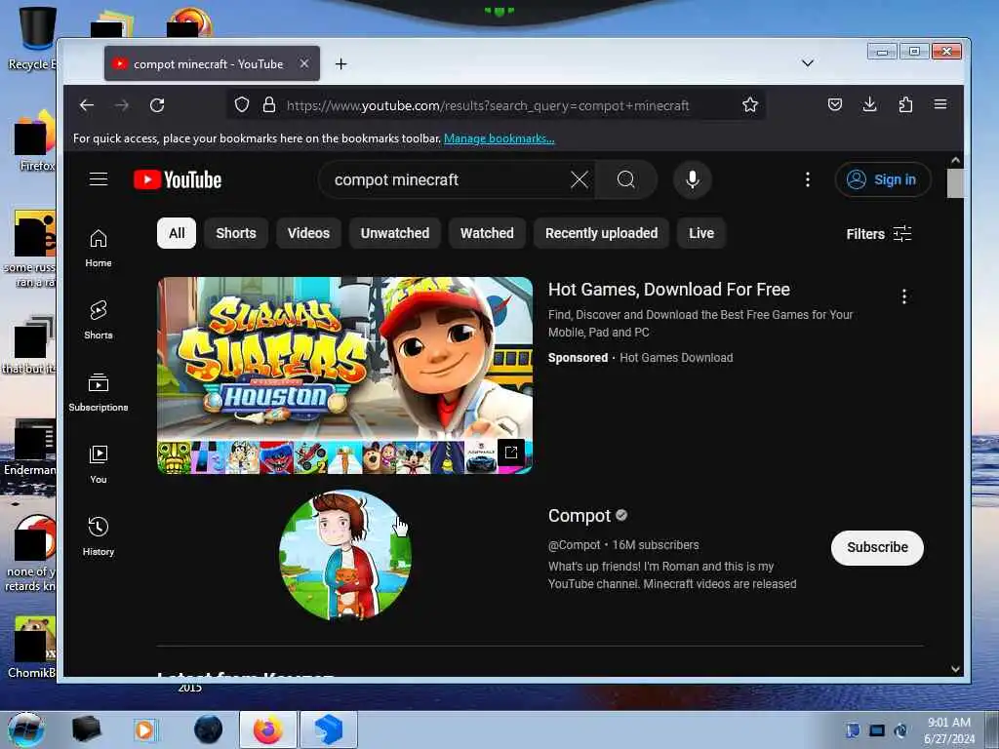The height and width of the screenshot is (749, 999).
Task: Open the ad's external link icon
Action: point(511,453)
